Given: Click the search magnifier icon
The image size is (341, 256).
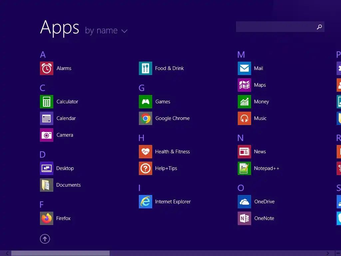Looking at the screenshot, I should (x=319, y=27).
